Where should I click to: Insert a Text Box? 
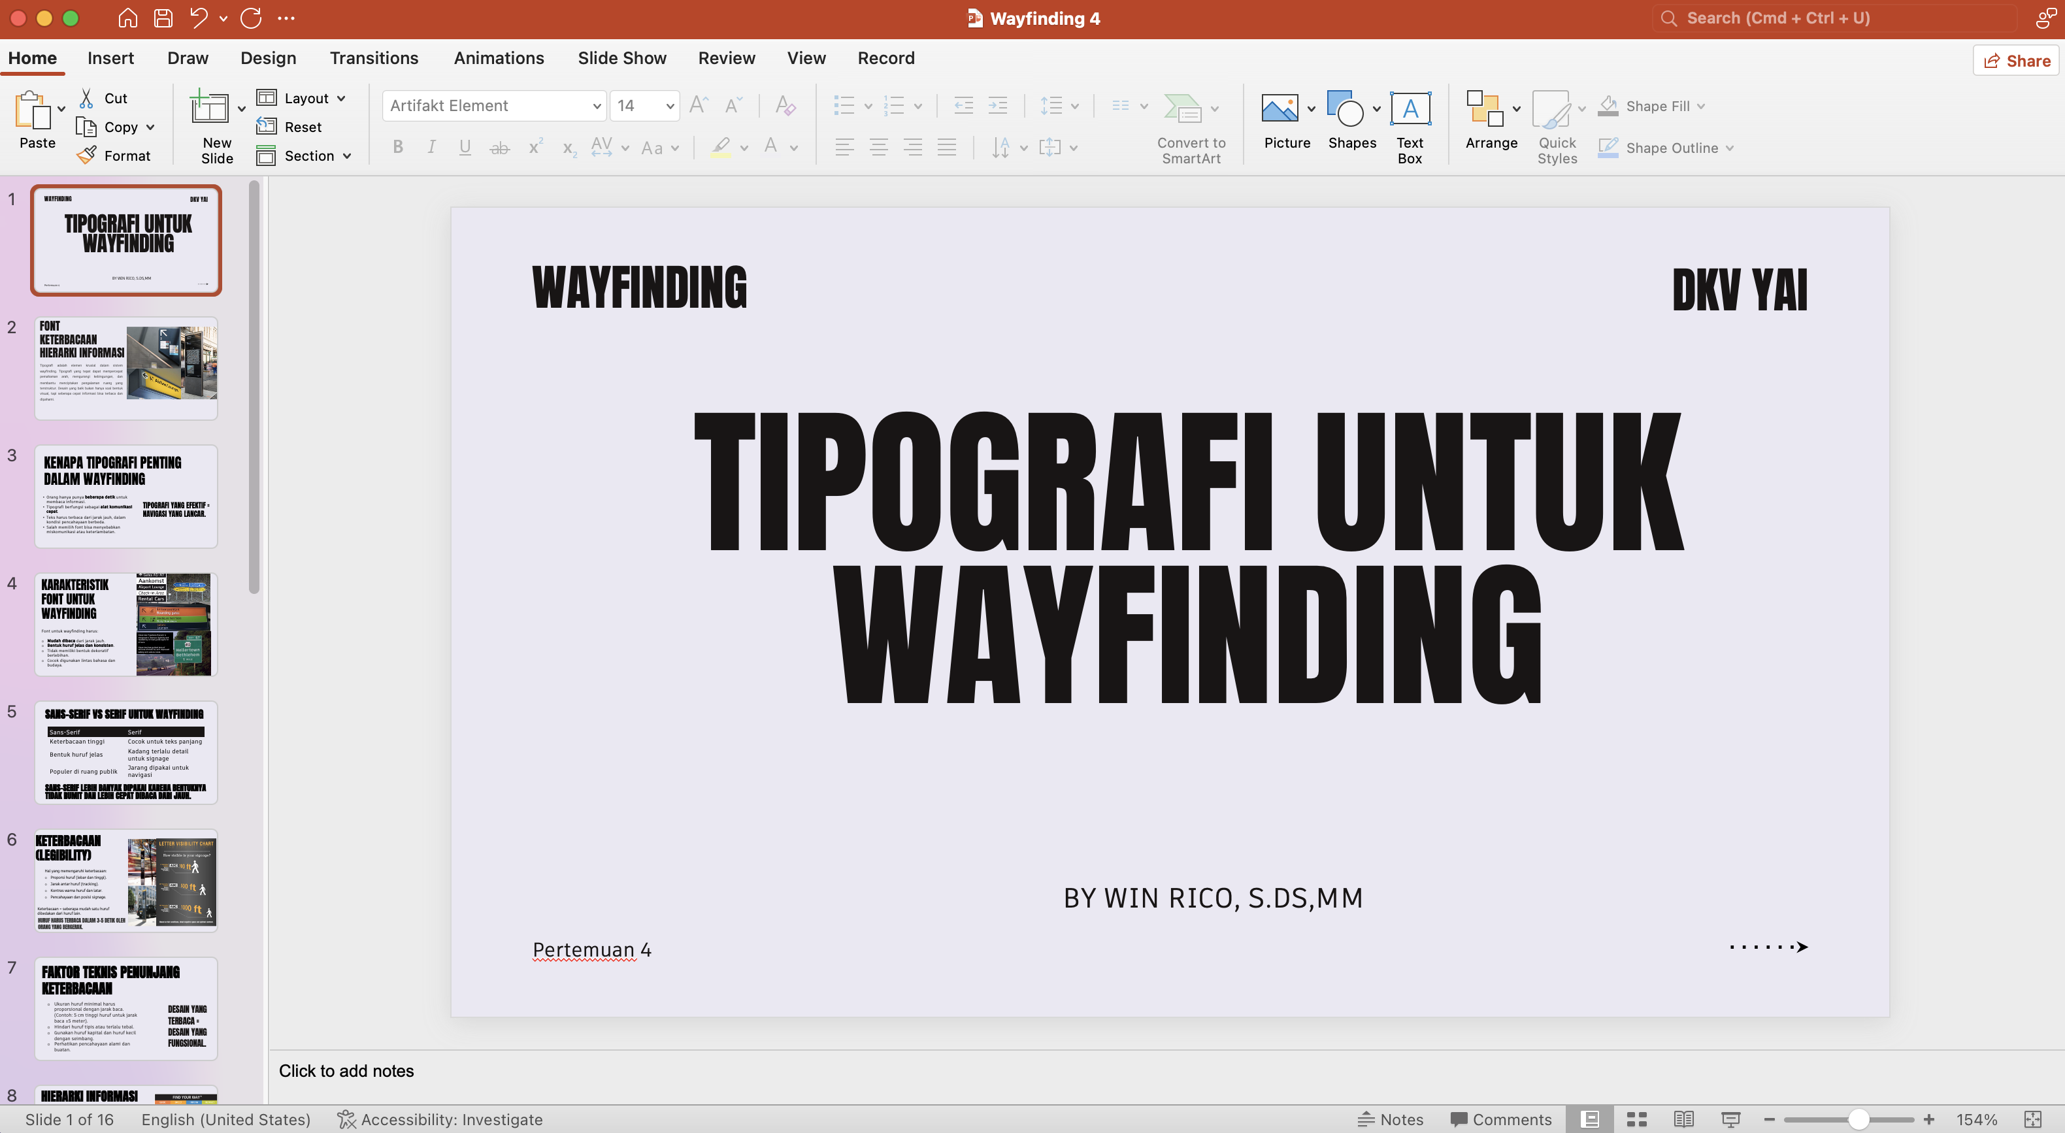coord(1410,109)
